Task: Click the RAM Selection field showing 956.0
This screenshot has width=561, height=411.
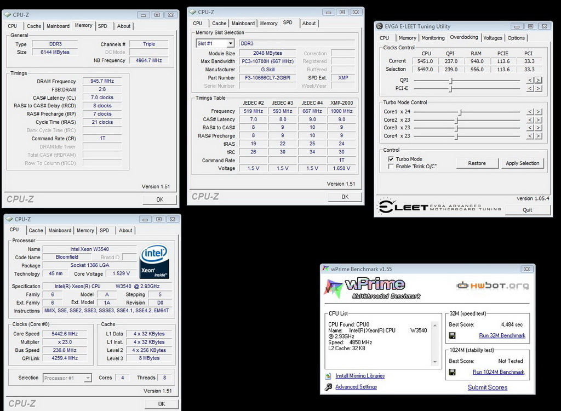Action: (x=477, y=70)
